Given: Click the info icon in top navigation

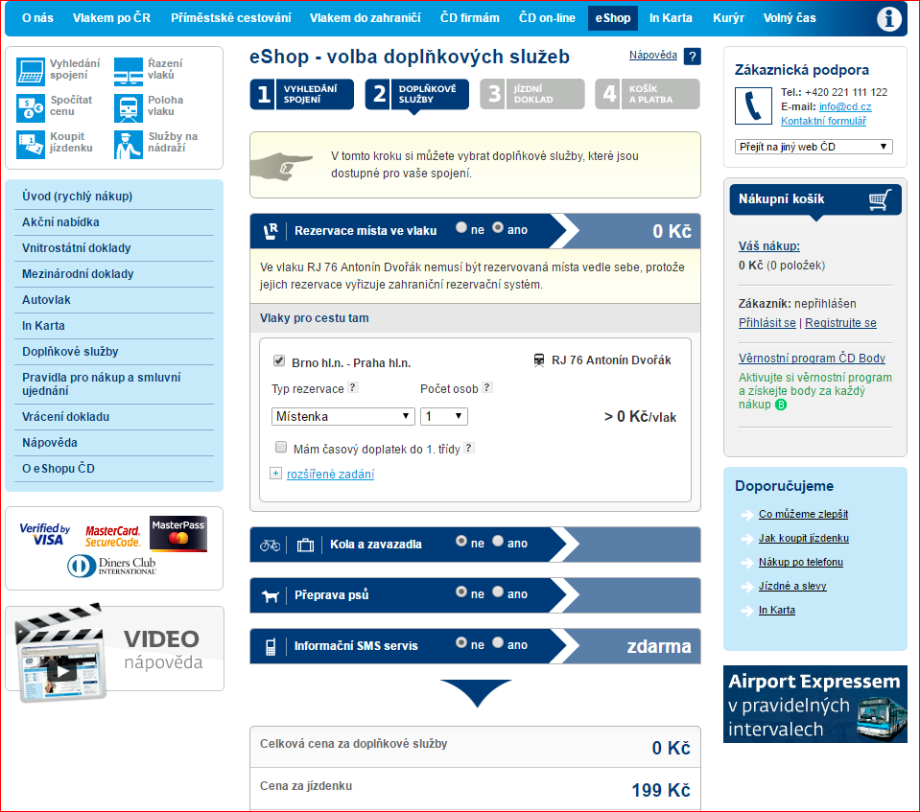Looking at the screenshot, I should click(x=889, y=18).
